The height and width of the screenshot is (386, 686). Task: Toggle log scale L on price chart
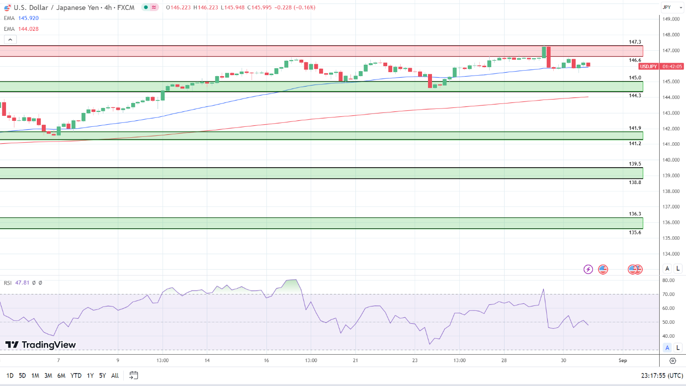pyautogui.click(x=678, y=269)
